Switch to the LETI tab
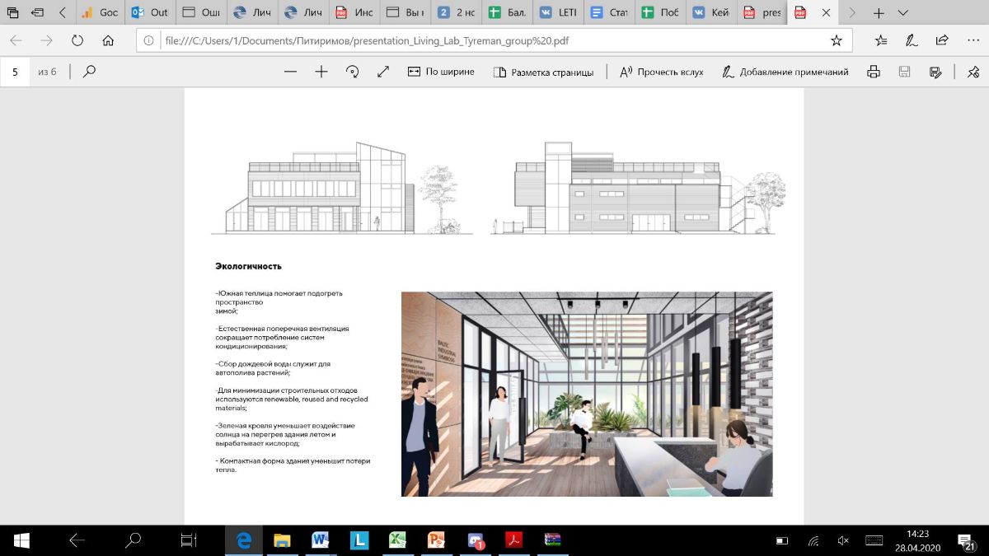Image resolution: width=989 pixels, height=556 pixels. tap(558, 13)
